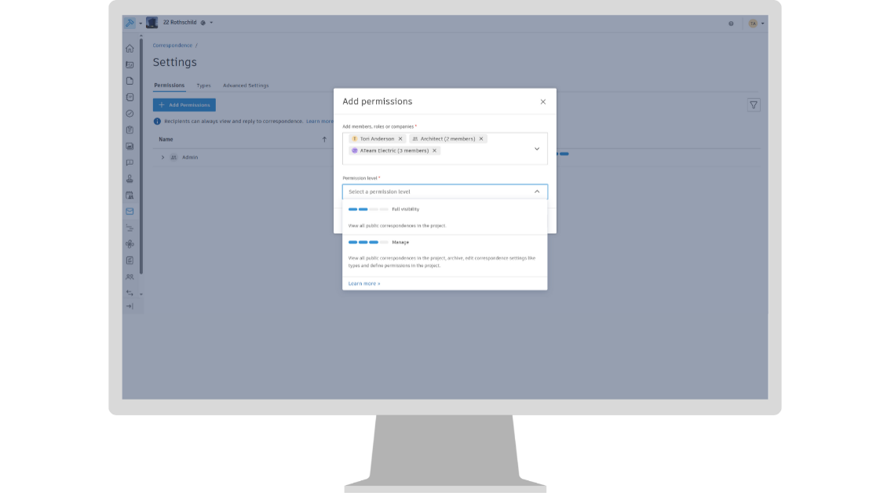
Task: Click the Learn more link beside Recipients note
Action: (320, 121)
